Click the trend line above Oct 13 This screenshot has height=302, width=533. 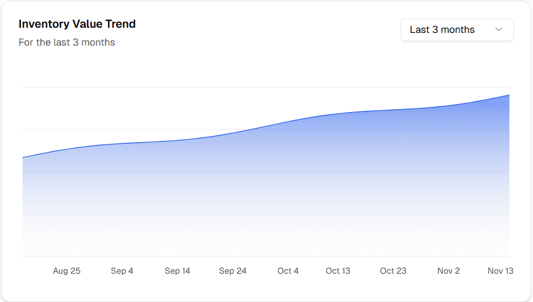click(x=338, y=113)
